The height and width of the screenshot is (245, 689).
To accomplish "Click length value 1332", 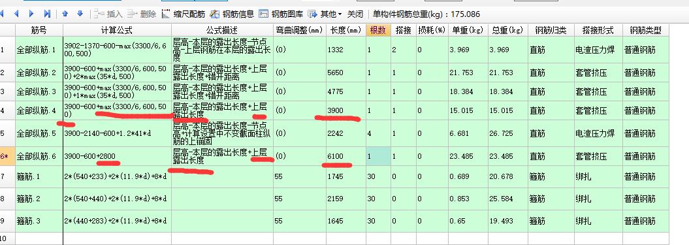I will 346,50.
